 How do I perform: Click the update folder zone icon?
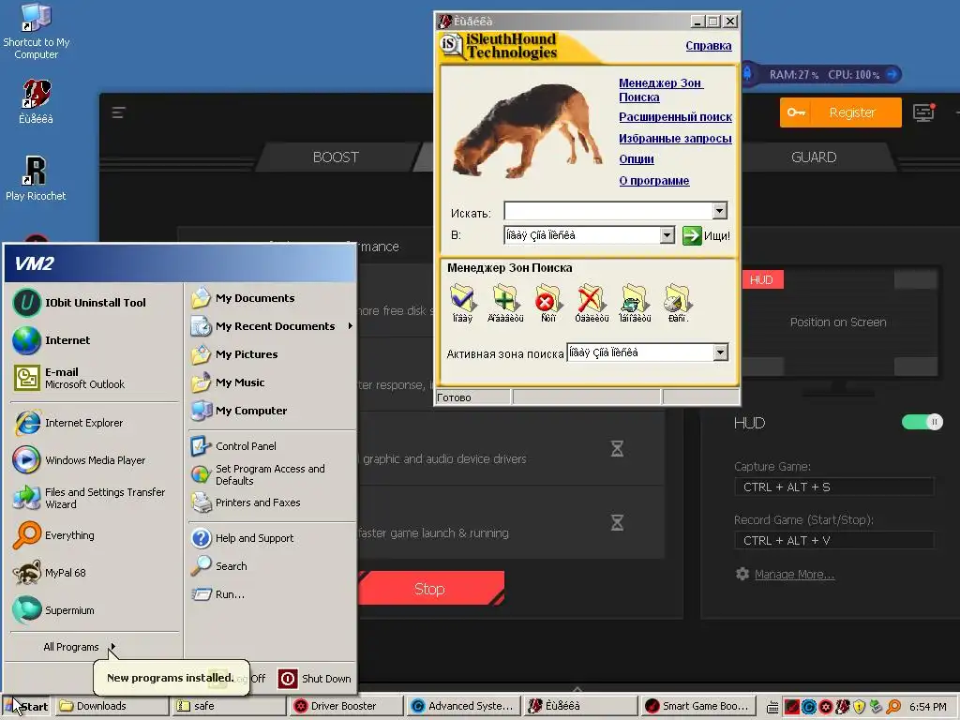pos(635,304)
